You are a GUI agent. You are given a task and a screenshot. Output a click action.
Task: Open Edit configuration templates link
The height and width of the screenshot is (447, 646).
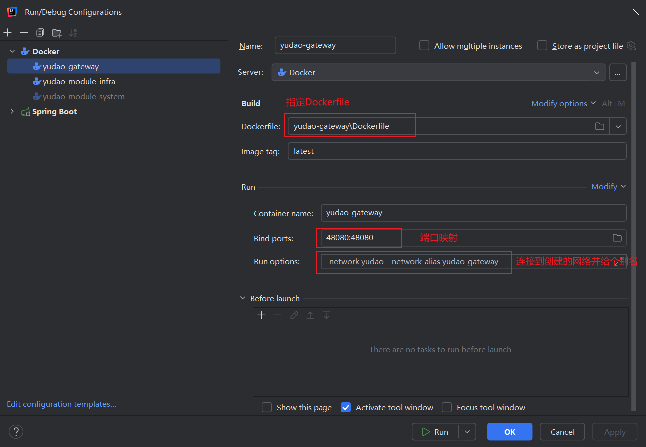pyautogui.click(x=61, y=404)
